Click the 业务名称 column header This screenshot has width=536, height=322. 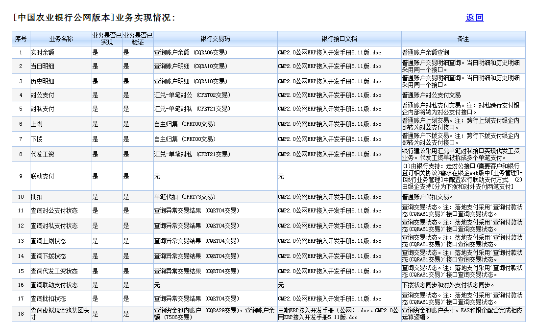pos(61,39)
